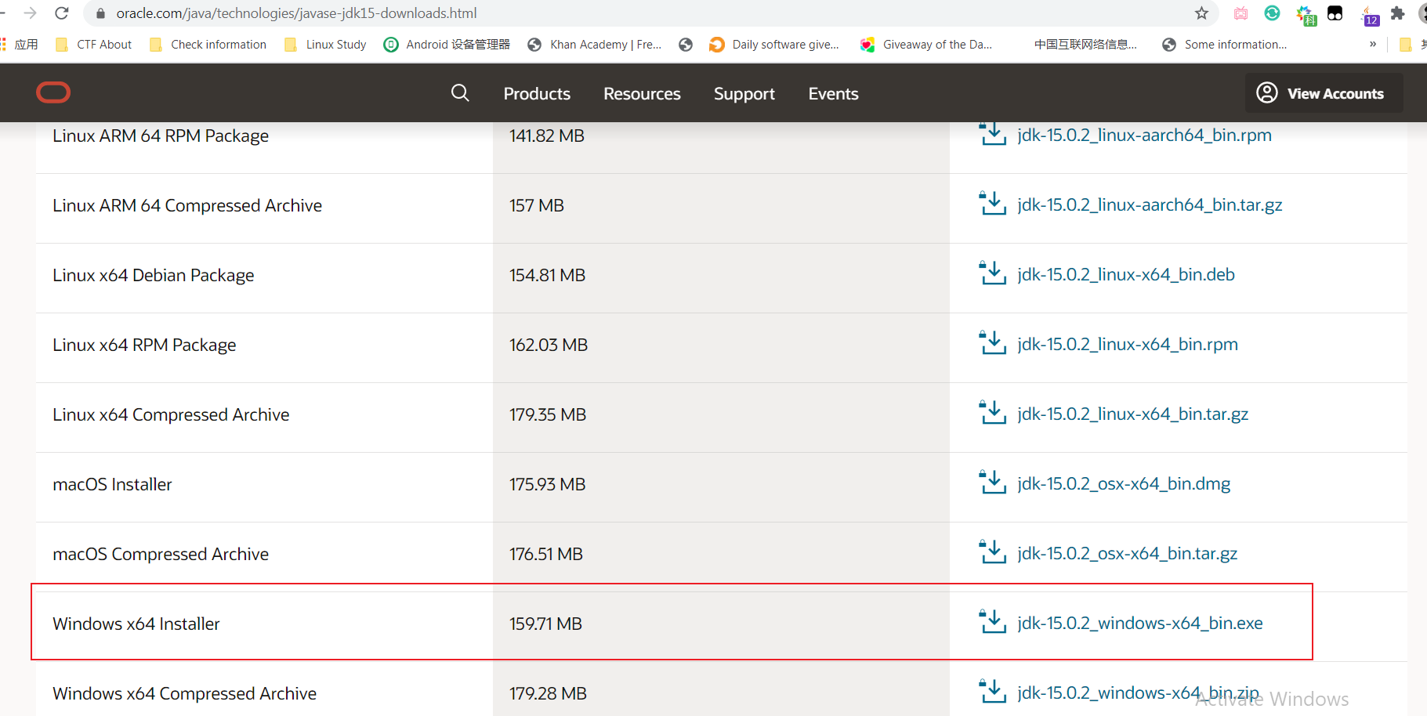Open the site search magnifier icon
Image resolution: width=1427 pixels, height=716 pixels.
pyautogui.click(x=460, y=93)
